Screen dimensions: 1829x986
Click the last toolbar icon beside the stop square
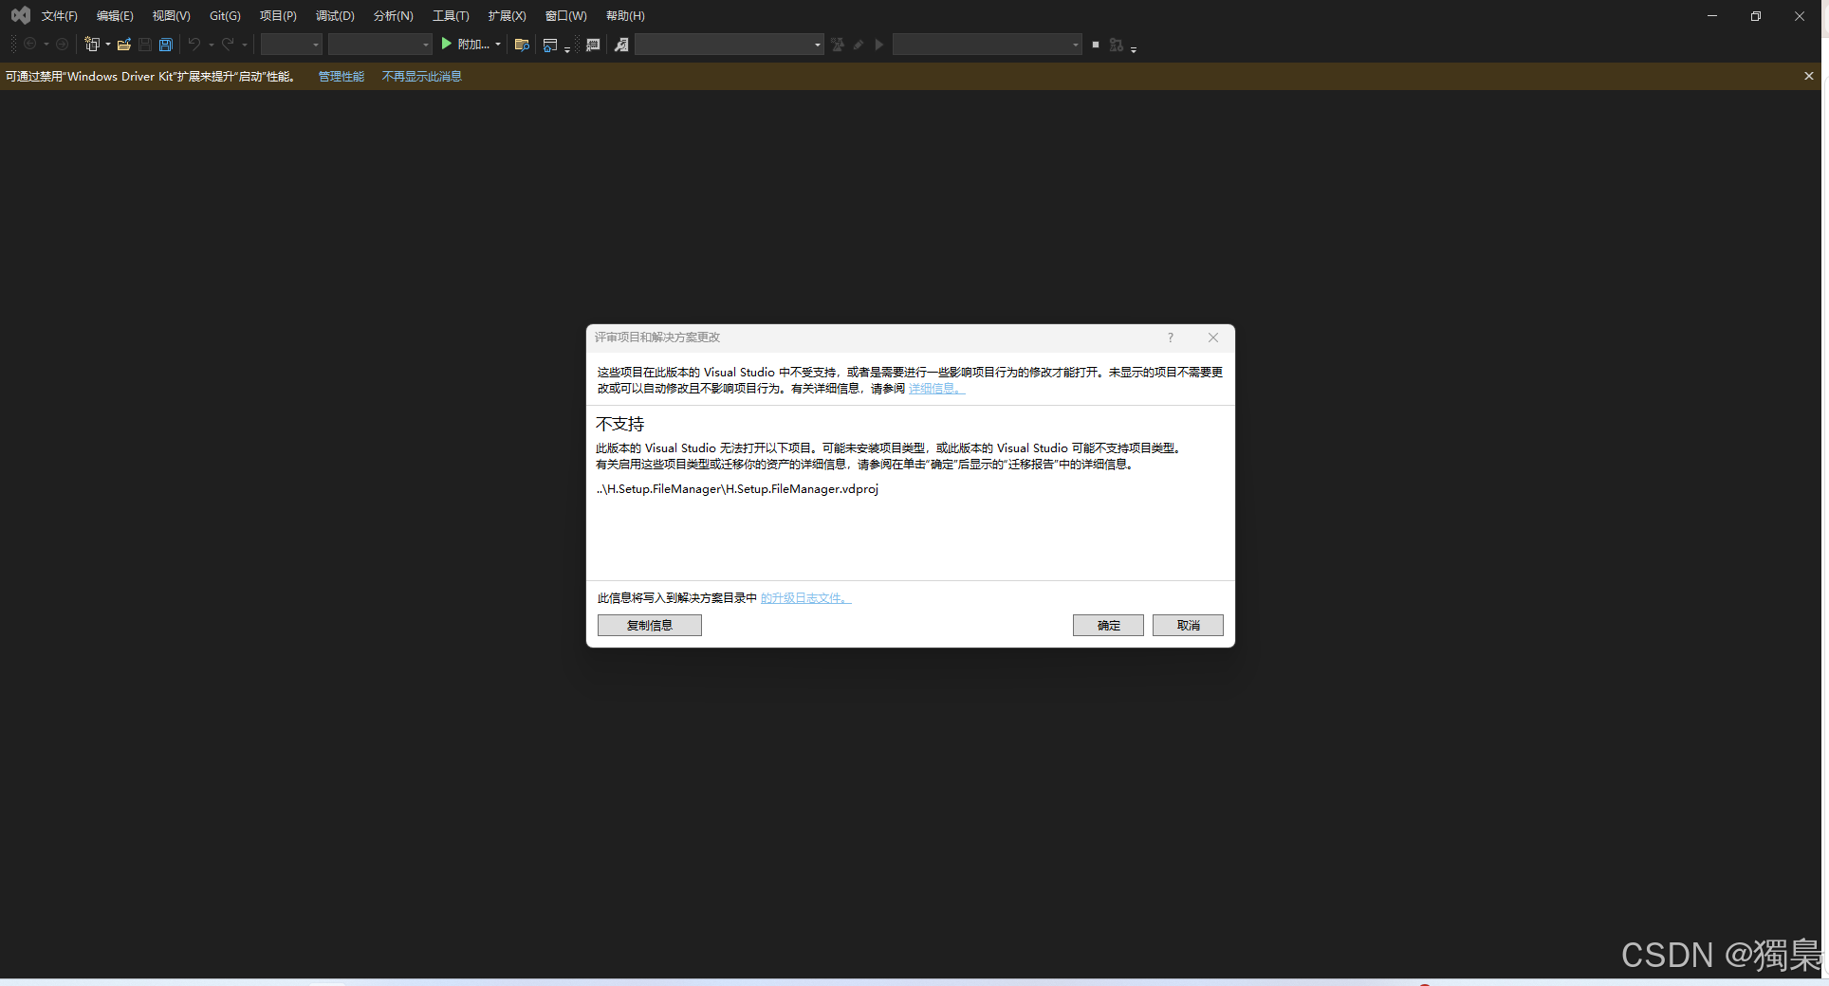pos(1117,45)
